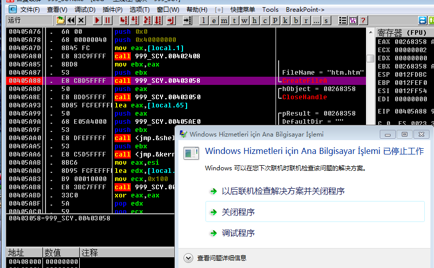Viewport: 434px width, 268px height.
Task: Select dump row at address 00408000
Action: click(90, 262)
